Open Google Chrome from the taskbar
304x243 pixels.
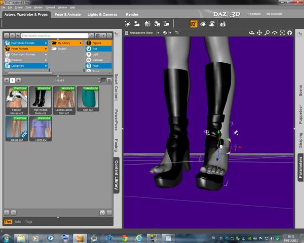pos(124,237)
